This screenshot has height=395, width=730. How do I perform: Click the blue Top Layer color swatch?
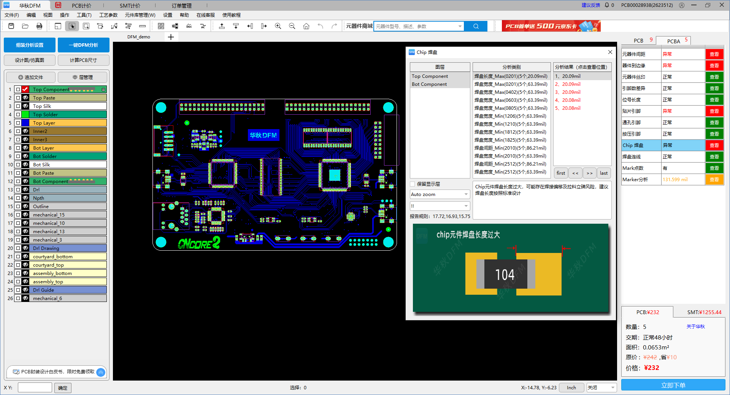click(x=25, y=123)
